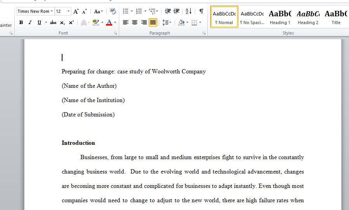
Task: Click the Introduction heading
Action: (x=78, y=143)
